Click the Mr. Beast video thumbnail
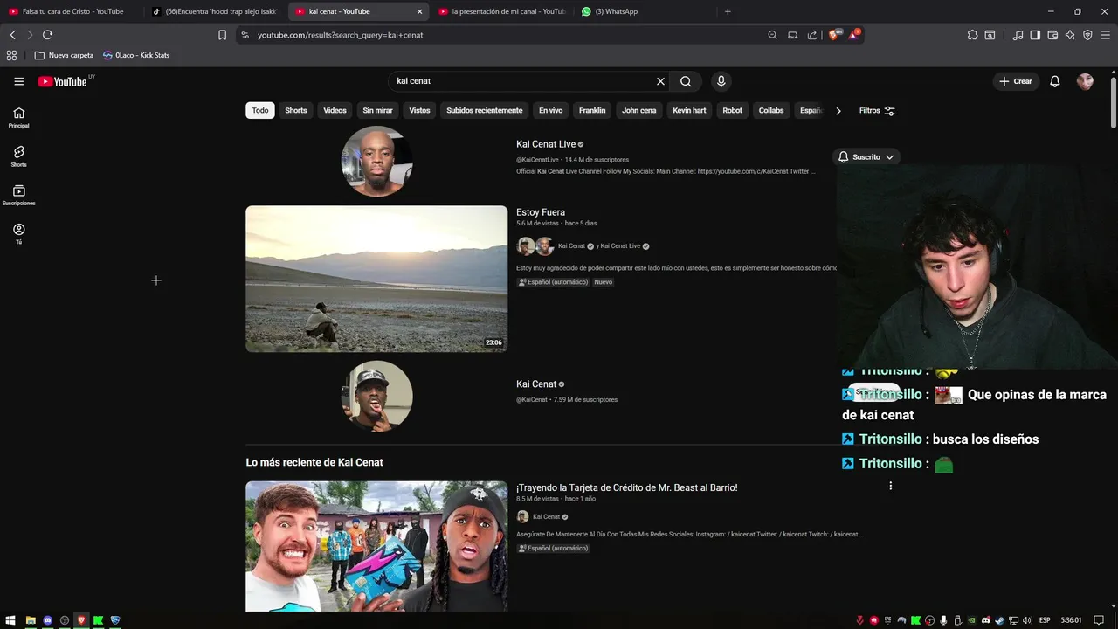The height and width of the screenshot is (629, 1118). click(376, 546)
